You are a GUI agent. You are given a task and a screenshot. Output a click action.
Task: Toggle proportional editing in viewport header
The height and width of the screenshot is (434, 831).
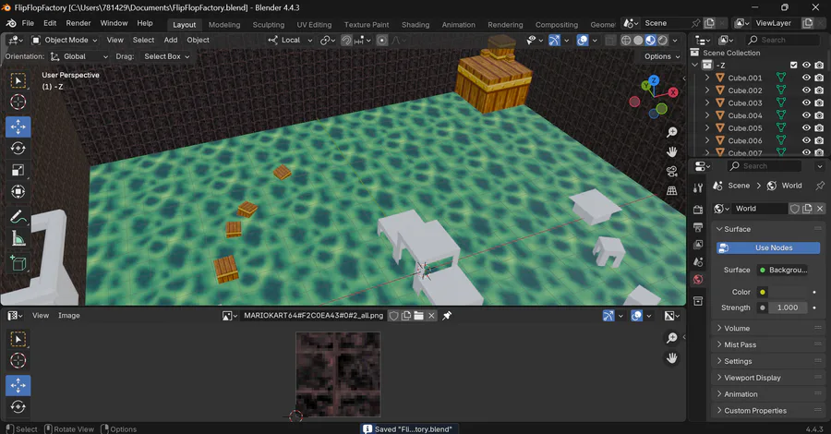click(382, 41)
